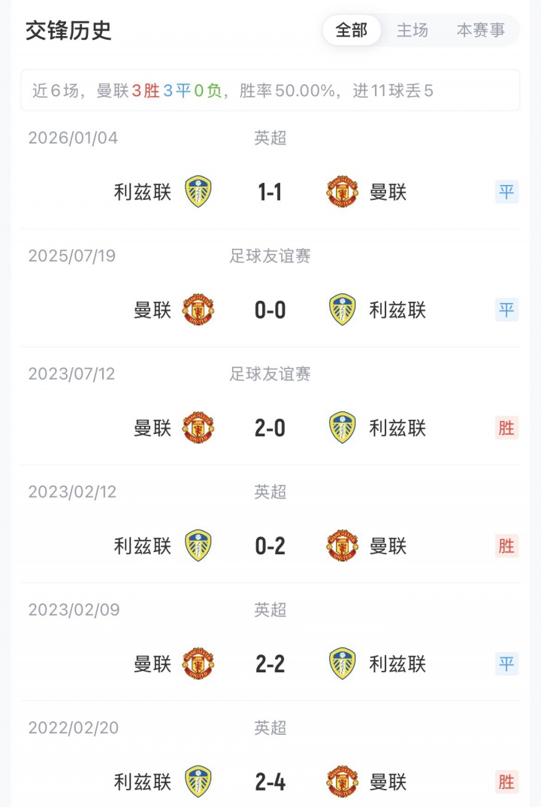Open the 2-4 match score
Image resolution: width=541 pixels, height=807 pixels.
click(x=270, y=782)
